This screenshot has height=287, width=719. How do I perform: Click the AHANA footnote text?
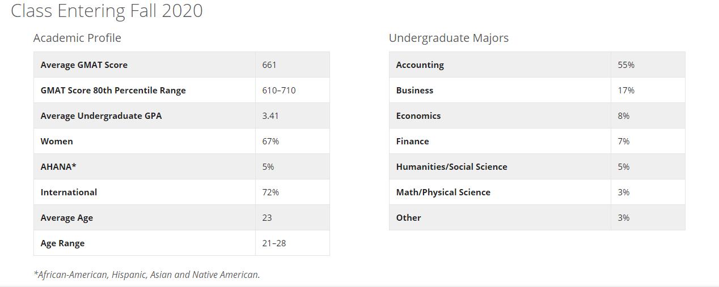coord(146,275)
